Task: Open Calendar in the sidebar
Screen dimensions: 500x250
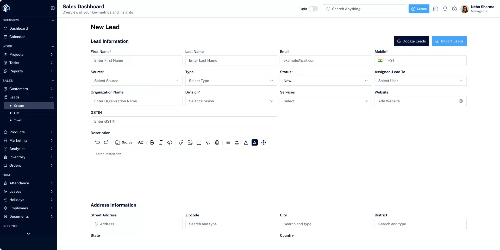Action: [29, 37]
